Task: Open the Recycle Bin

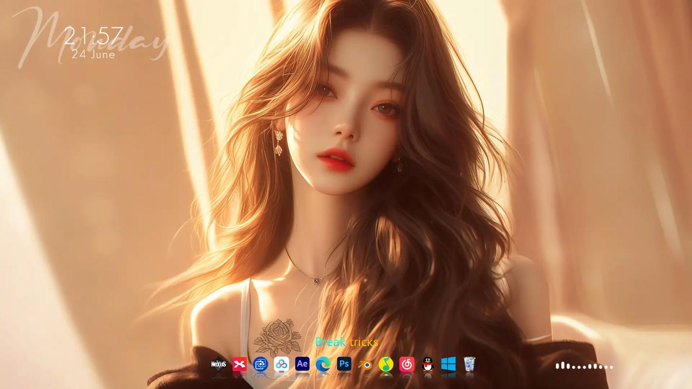Action: pyautogui.click(x=470, y=364)
